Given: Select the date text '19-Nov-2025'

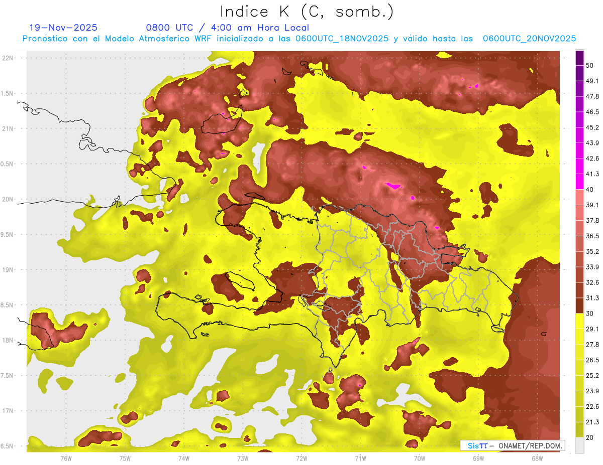Looking at the screenshot, I should click(63, 28).
